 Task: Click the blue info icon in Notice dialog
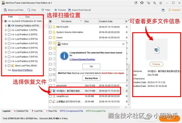pos(64,56)
